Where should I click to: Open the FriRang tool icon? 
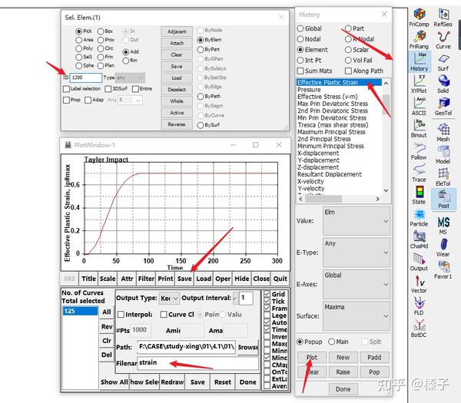pyautogui.click(x=419, y=40)
